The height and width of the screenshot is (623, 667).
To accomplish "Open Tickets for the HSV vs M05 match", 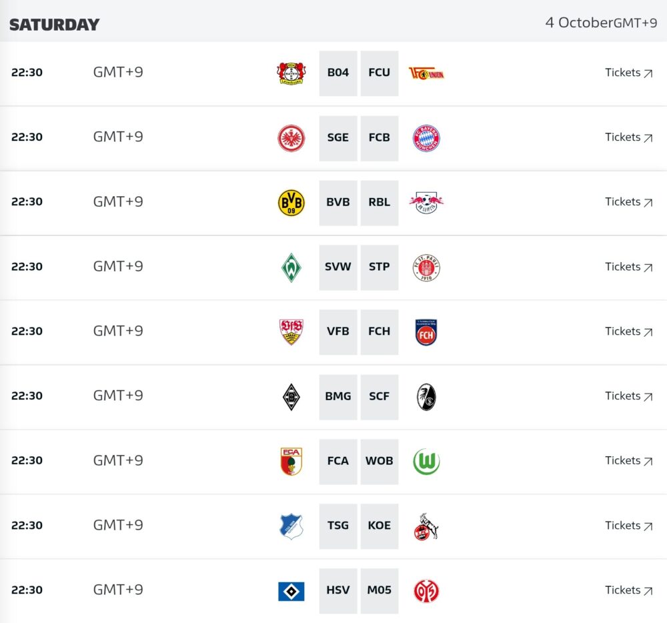I will click(x=629, y=590).
